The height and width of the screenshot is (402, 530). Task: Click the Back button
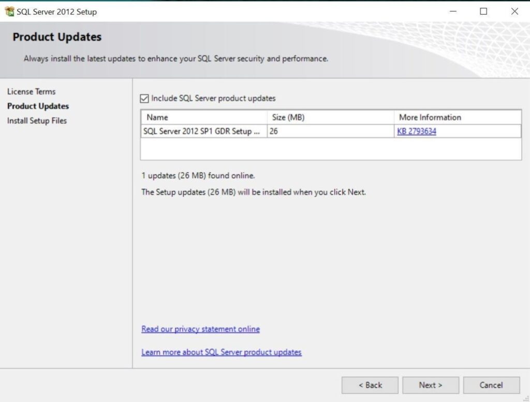(370, 385)
